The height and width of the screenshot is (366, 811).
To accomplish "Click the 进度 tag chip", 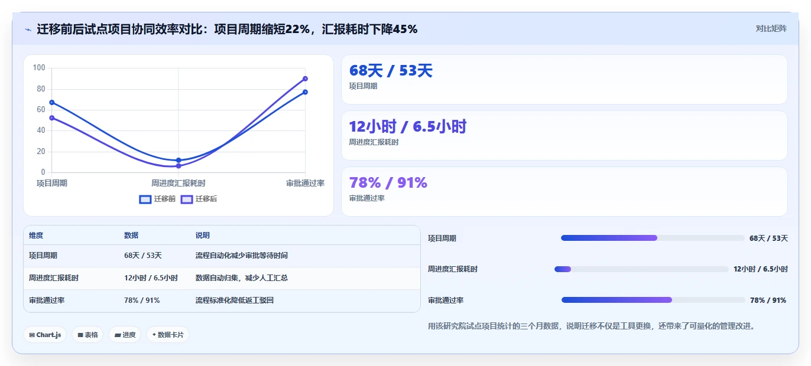I will click(125, 335).
